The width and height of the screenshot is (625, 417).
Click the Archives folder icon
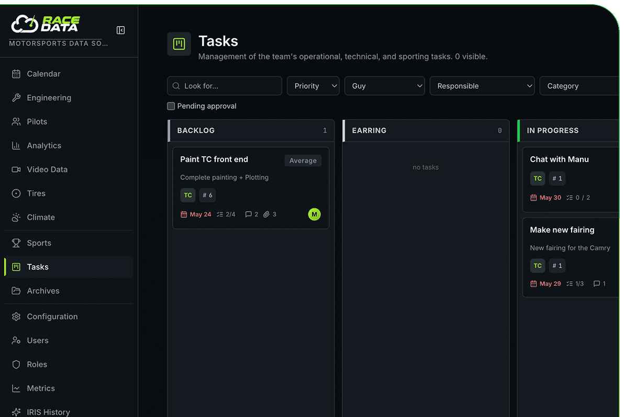pyautogui.click(x=16, y=291)
